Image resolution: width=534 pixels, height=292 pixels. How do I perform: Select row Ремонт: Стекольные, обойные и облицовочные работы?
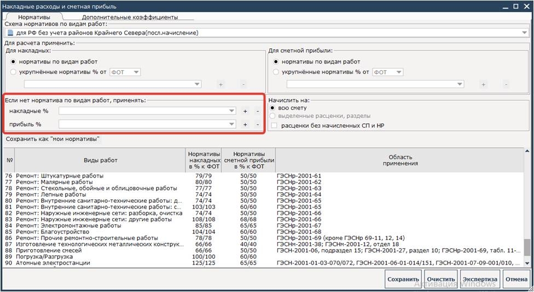264,188
